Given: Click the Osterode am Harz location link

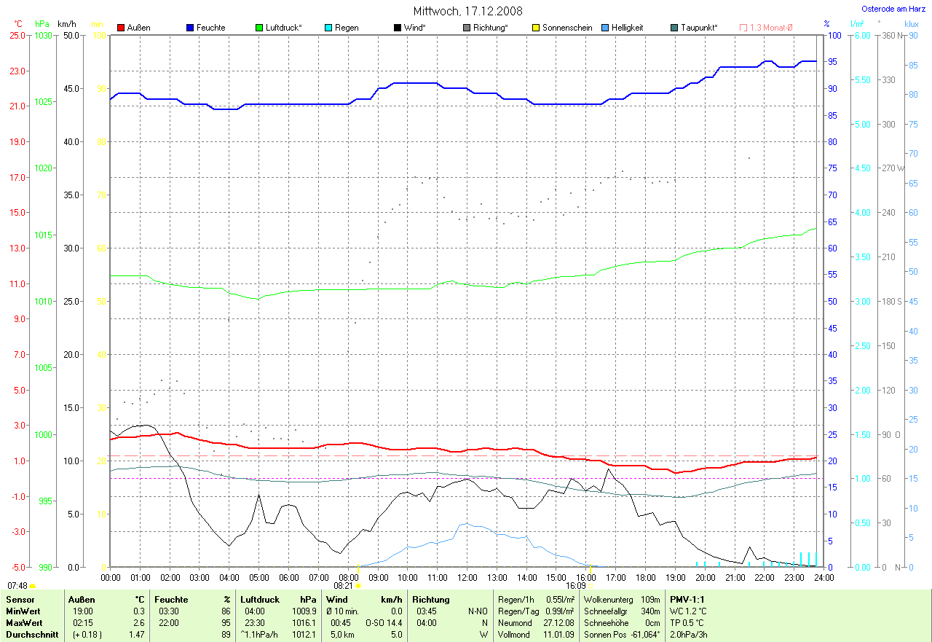Looking at the screenshot, I should tap(893, 9).
